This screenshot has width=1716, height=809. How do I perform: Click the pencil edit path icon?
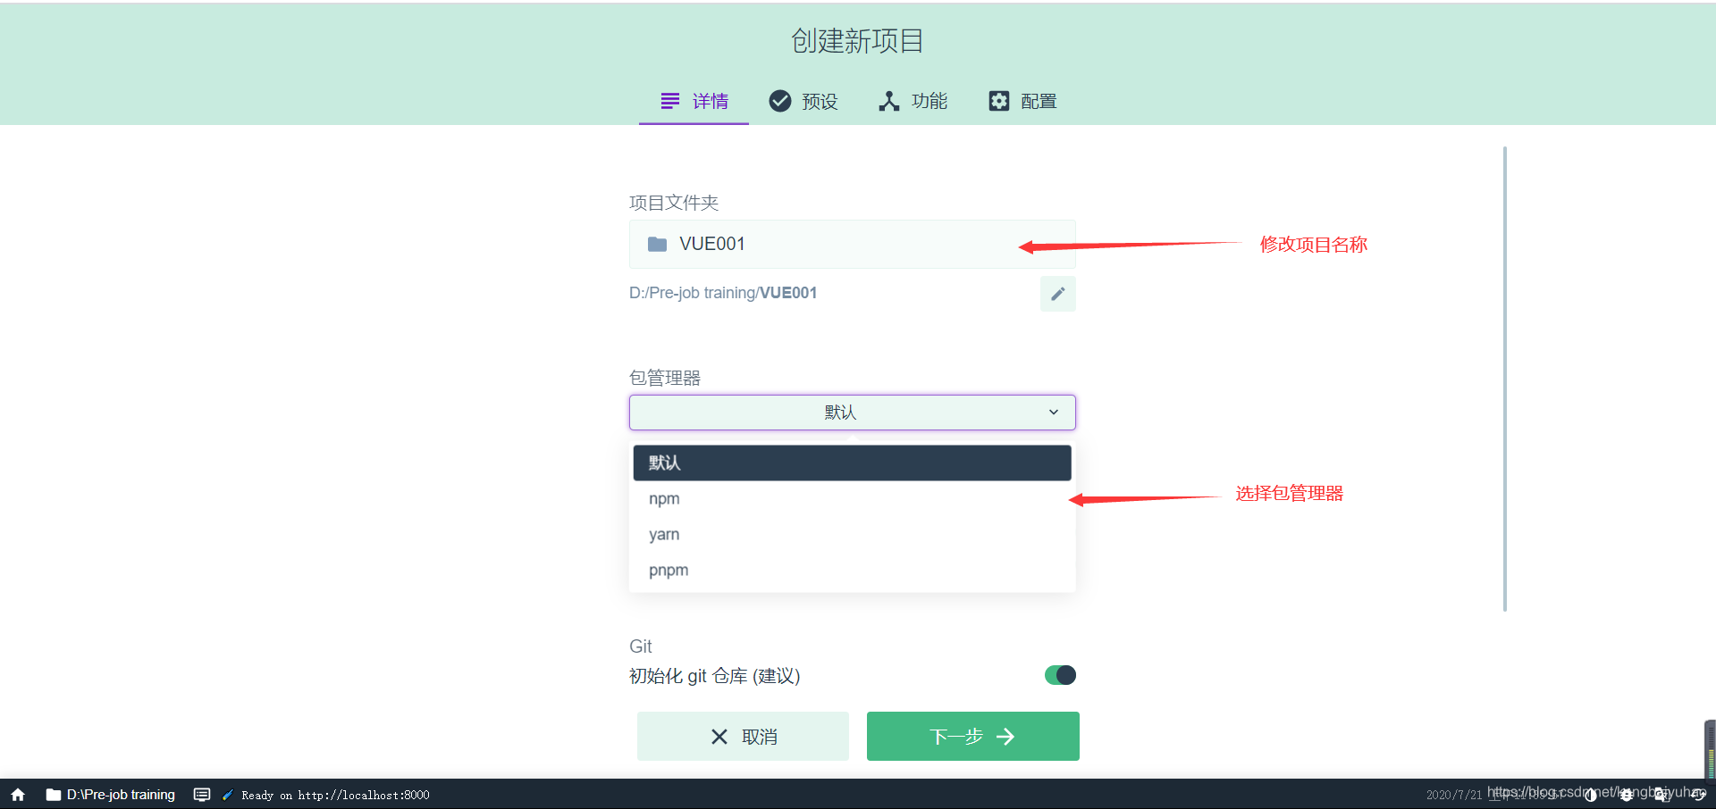click(x=1057, y=294)
